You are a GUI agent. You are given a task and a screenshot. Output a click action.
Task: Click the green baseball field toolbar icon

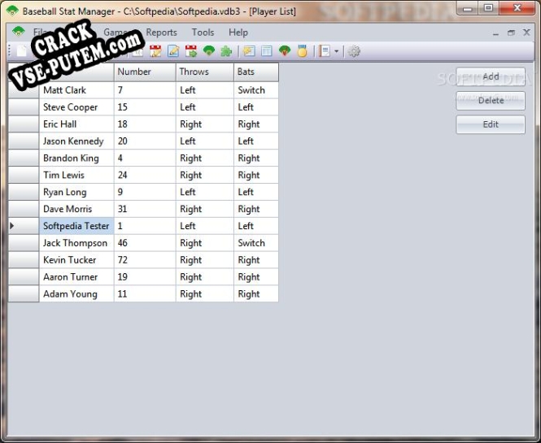click(x=209, y=51)
